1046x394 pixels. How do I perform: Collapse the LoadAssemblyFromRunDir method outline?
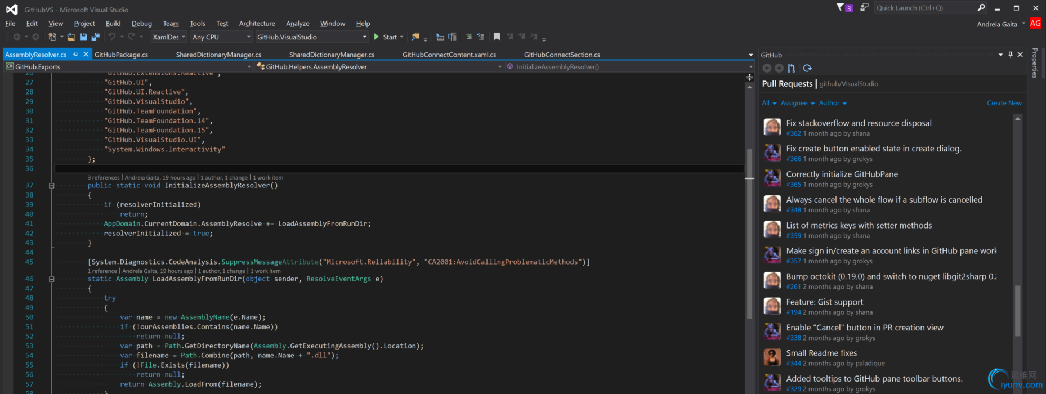52,279
